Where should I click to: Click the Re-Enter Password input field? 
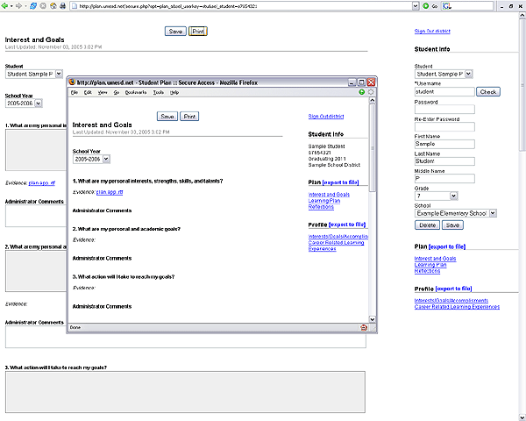tap(444, 126)
